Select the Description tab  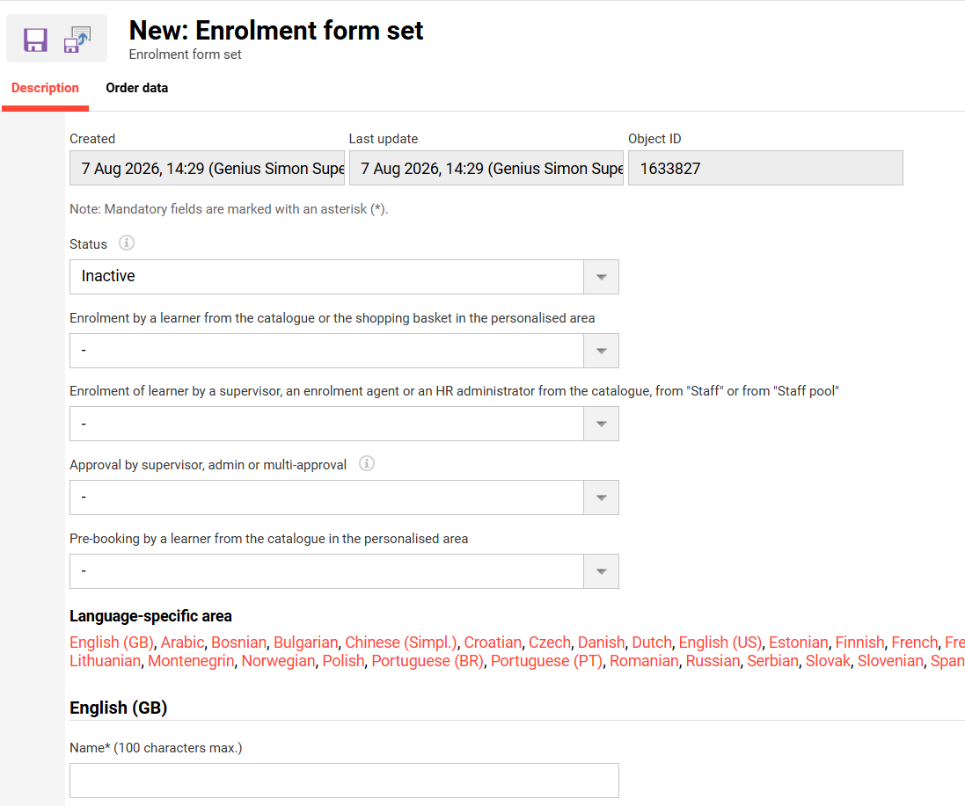coord(45,88)
